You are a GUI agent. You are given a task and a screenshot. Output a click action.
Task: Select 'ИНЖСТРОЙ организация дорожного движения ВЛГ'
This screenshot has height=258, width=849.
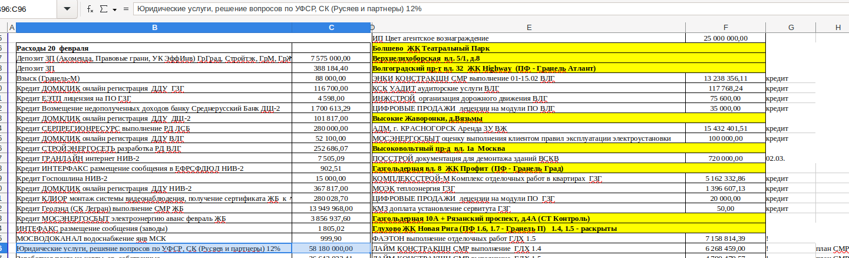[x=529, y=98]
